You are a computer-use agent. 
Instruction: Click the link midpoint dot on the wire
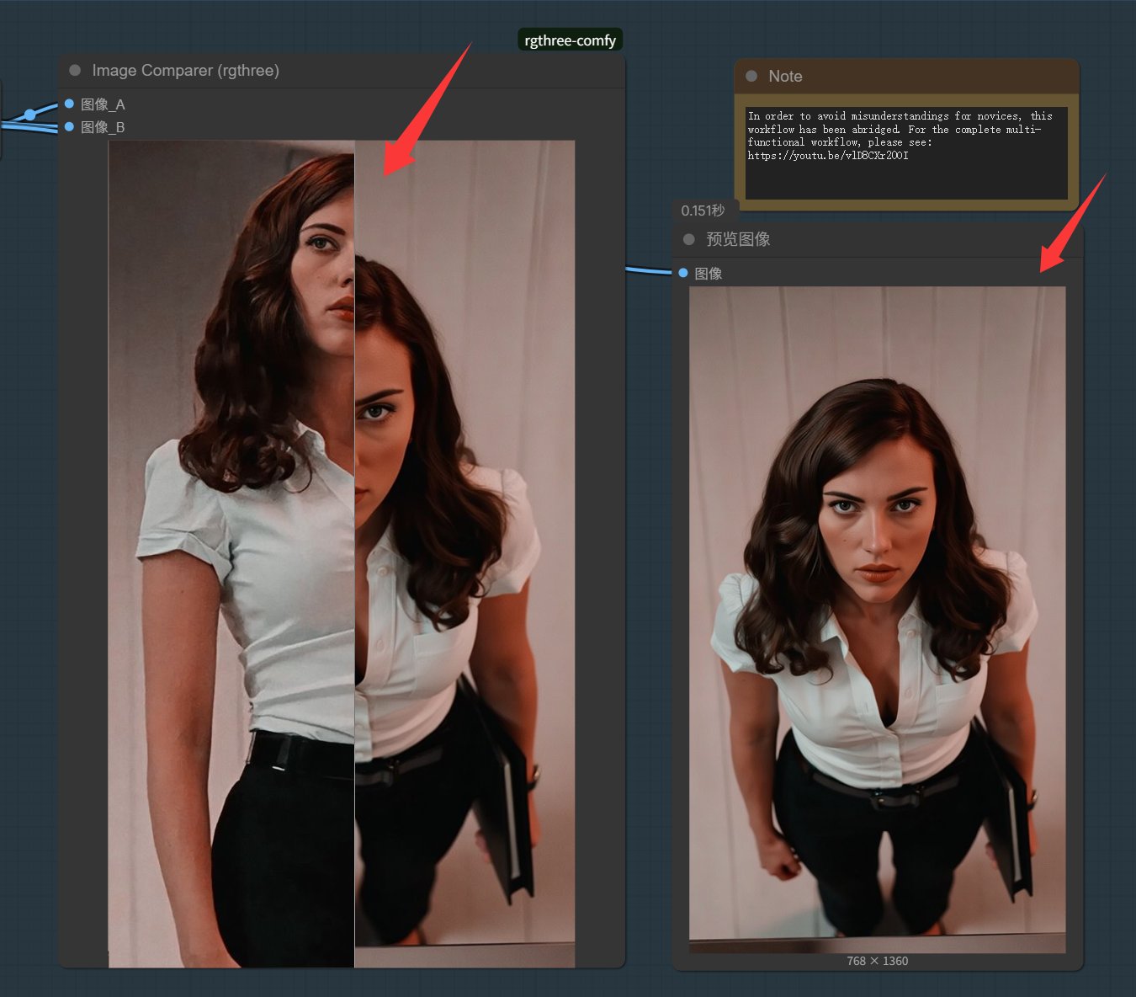tap(29, 115)
